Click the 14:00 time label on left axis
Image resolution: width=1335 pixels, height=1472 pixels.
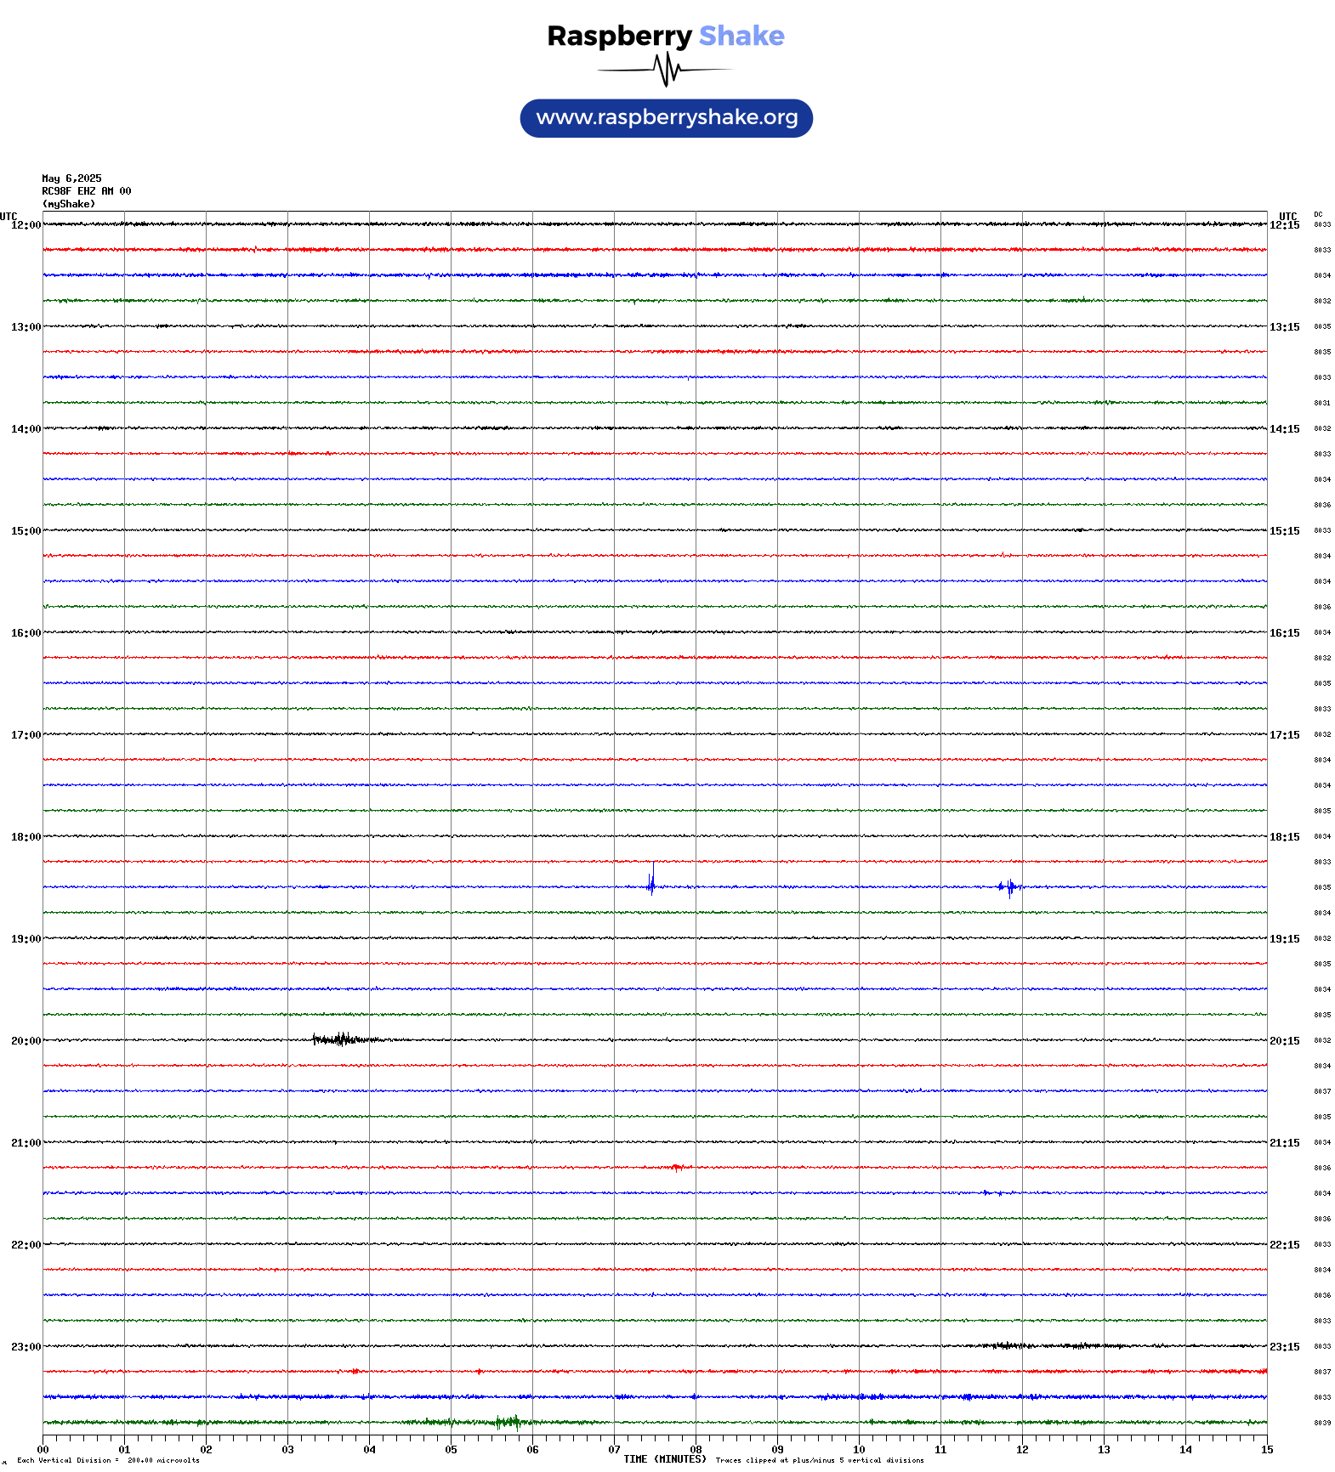click(x=26, y=429)
